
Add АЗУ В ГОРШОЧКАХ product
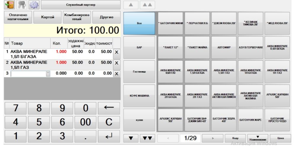(250, 47)
